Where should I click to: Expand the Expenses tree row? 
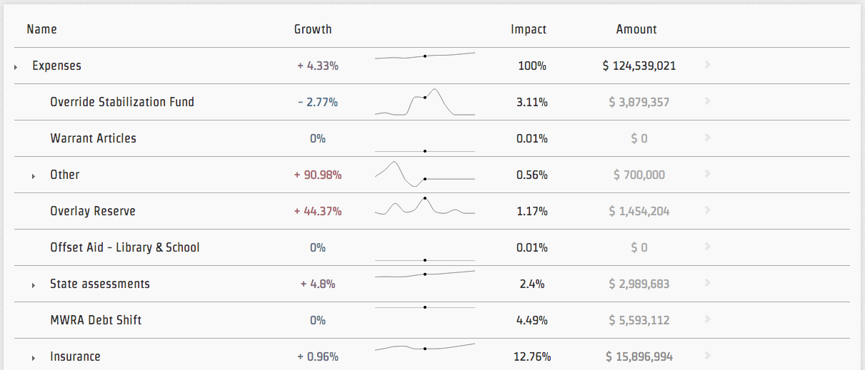16,67
